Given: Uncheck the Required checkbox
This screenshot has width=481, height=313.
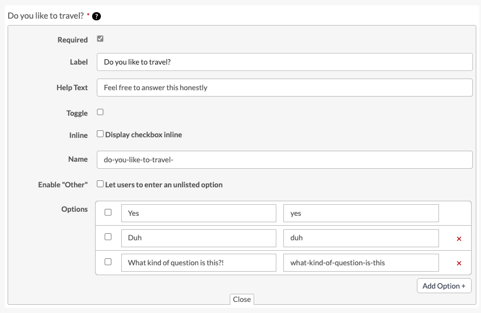Looking at the screenshot, I should point(100,39).
